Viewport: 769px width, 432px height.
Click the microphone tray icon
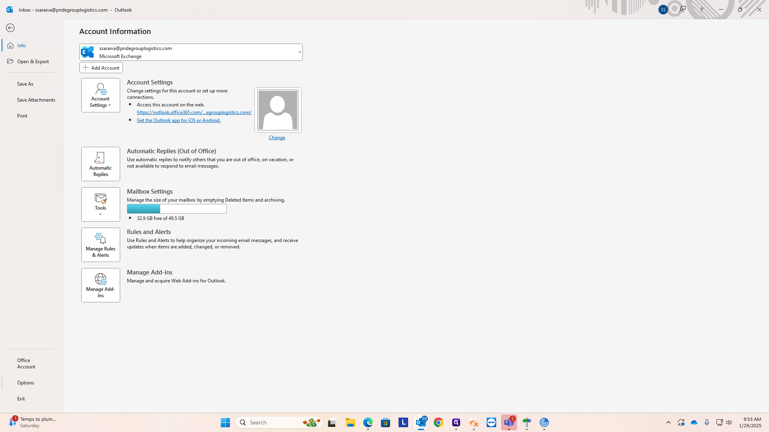click(707, 422)
